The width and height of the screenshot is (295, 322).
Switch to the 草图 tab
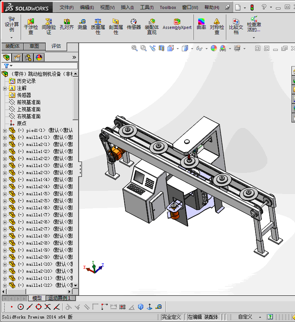click(x=34, y=46)
